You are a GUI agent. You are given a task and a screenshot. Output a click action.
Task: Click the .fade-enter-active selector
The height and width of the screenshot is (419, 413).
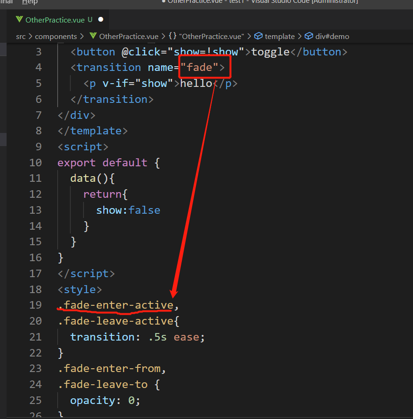[x=116, y=305]
